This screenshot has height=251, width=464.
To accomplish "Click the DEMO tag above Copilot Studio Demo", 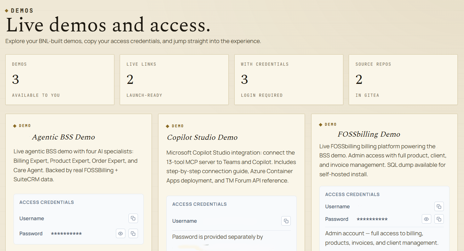I will click(178, 126).
